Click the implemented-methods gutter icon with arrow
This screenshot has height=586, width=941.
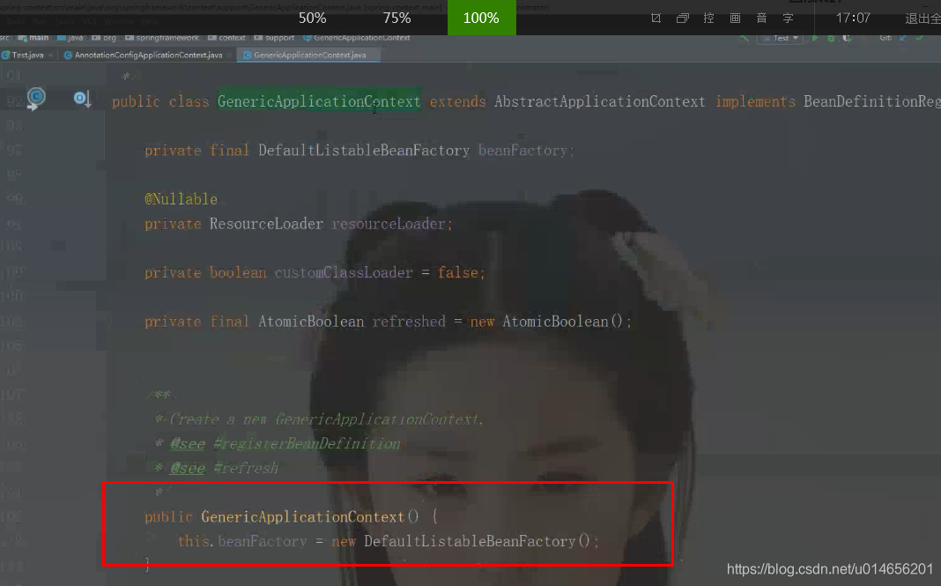82,99
